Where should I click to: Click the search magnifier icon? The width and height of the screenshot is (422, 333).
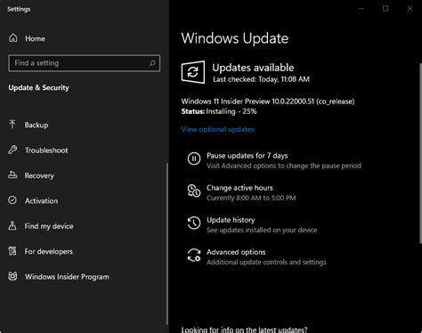point(152,63)
